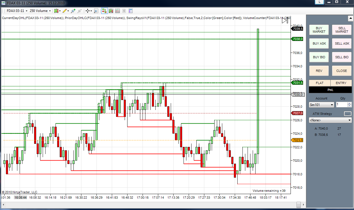Click the play arrow on chart edge
Screen dimensions: 354x210
point(285,20)
